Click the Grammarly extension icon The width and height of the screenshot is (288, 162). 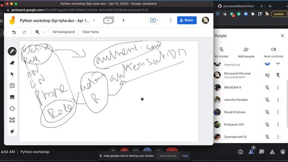point(238,14)
